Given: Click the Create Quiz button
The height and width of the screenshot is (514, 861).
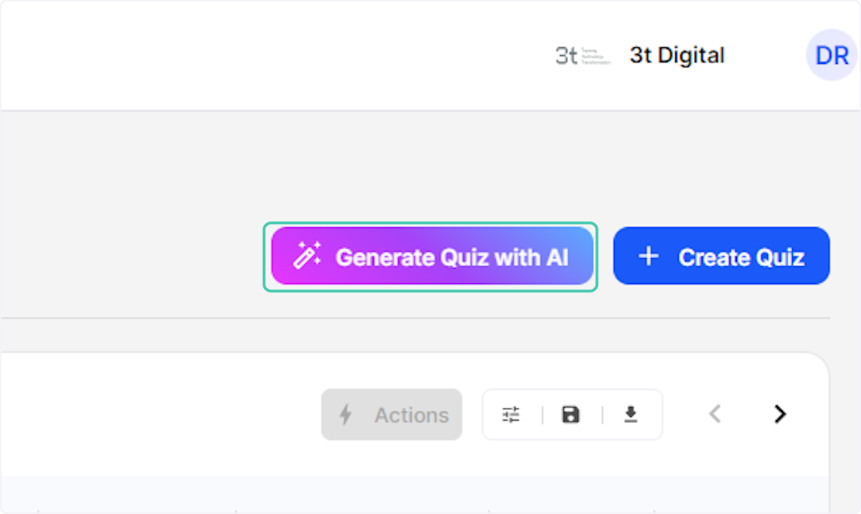Looking at the screenshot, I should point(720,256).
